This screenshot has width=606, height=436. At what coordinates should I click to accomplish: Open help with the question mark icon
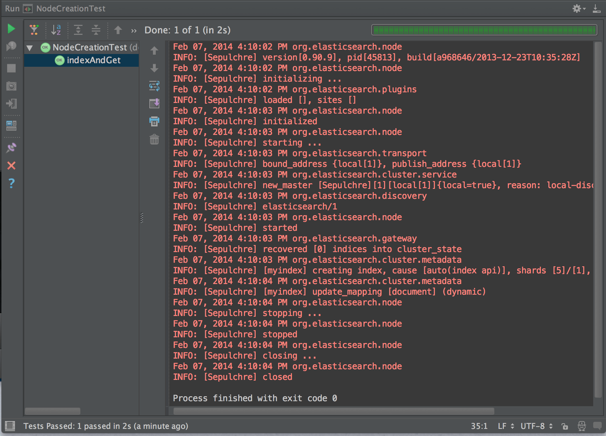click(11, 183)
